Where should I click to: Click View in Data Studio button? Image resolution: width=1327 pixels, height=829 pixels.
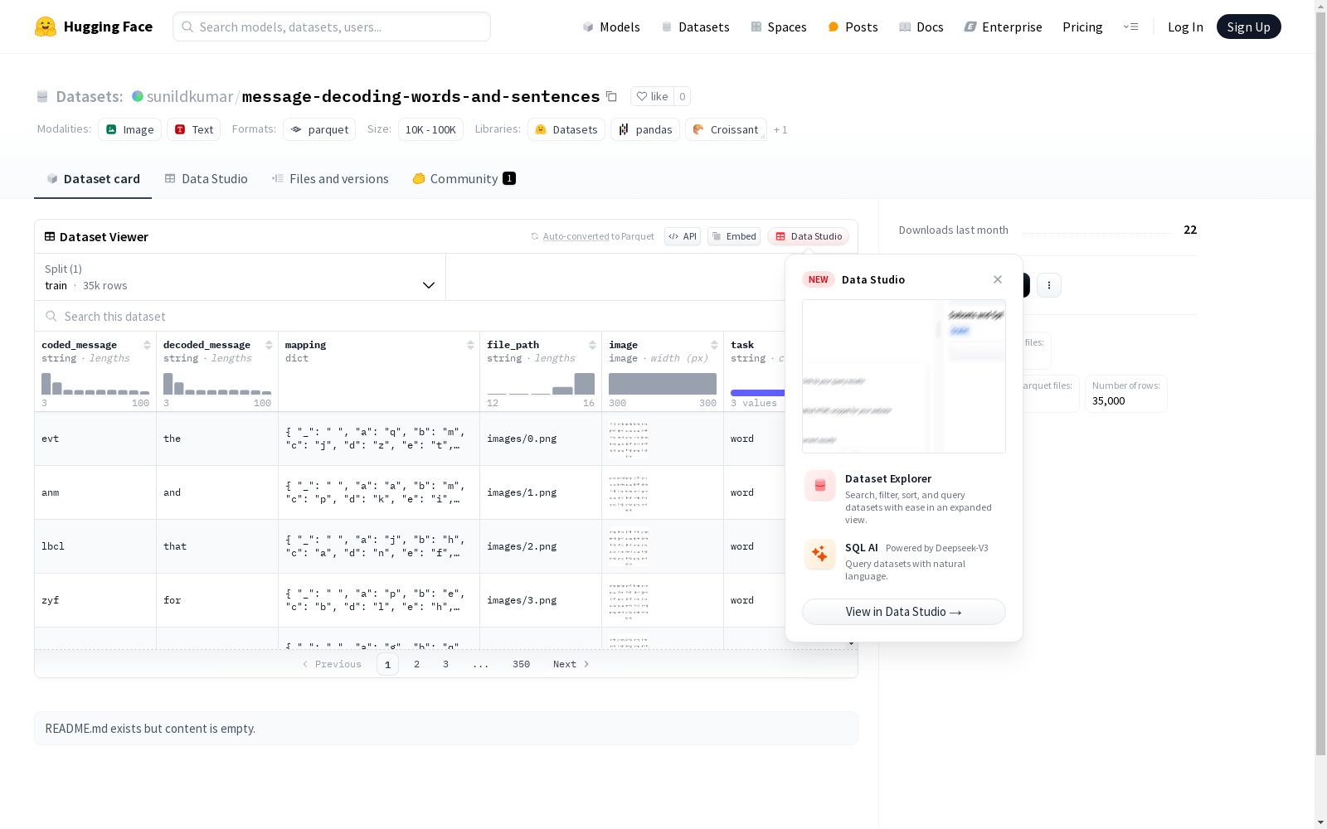(904, 612)
